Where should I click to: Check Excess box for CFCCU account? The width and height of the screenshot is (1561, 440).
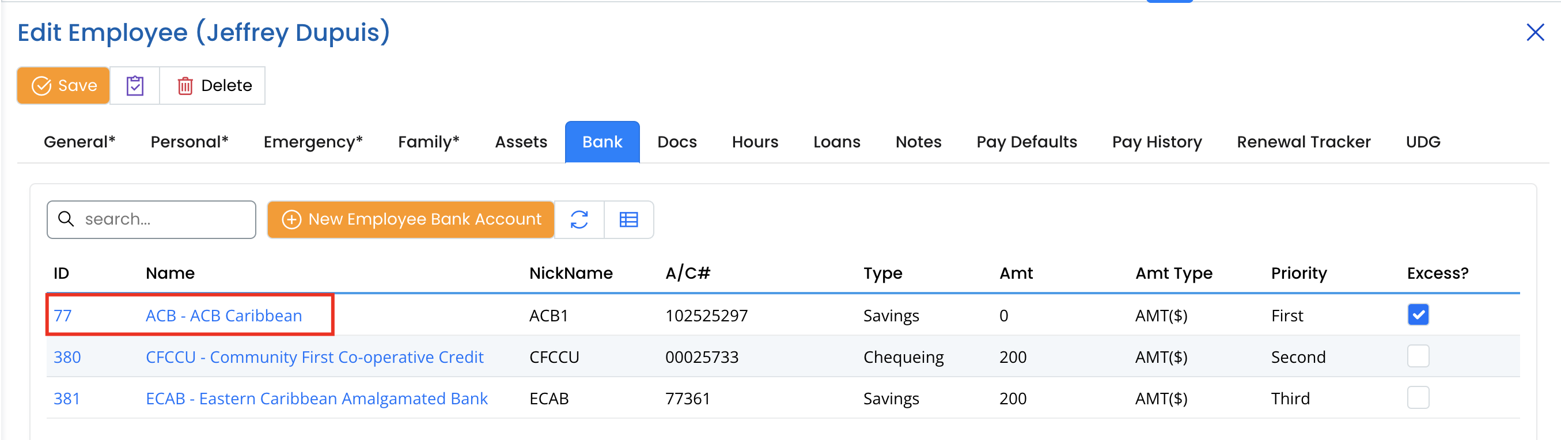click(x=1418, y=356)
